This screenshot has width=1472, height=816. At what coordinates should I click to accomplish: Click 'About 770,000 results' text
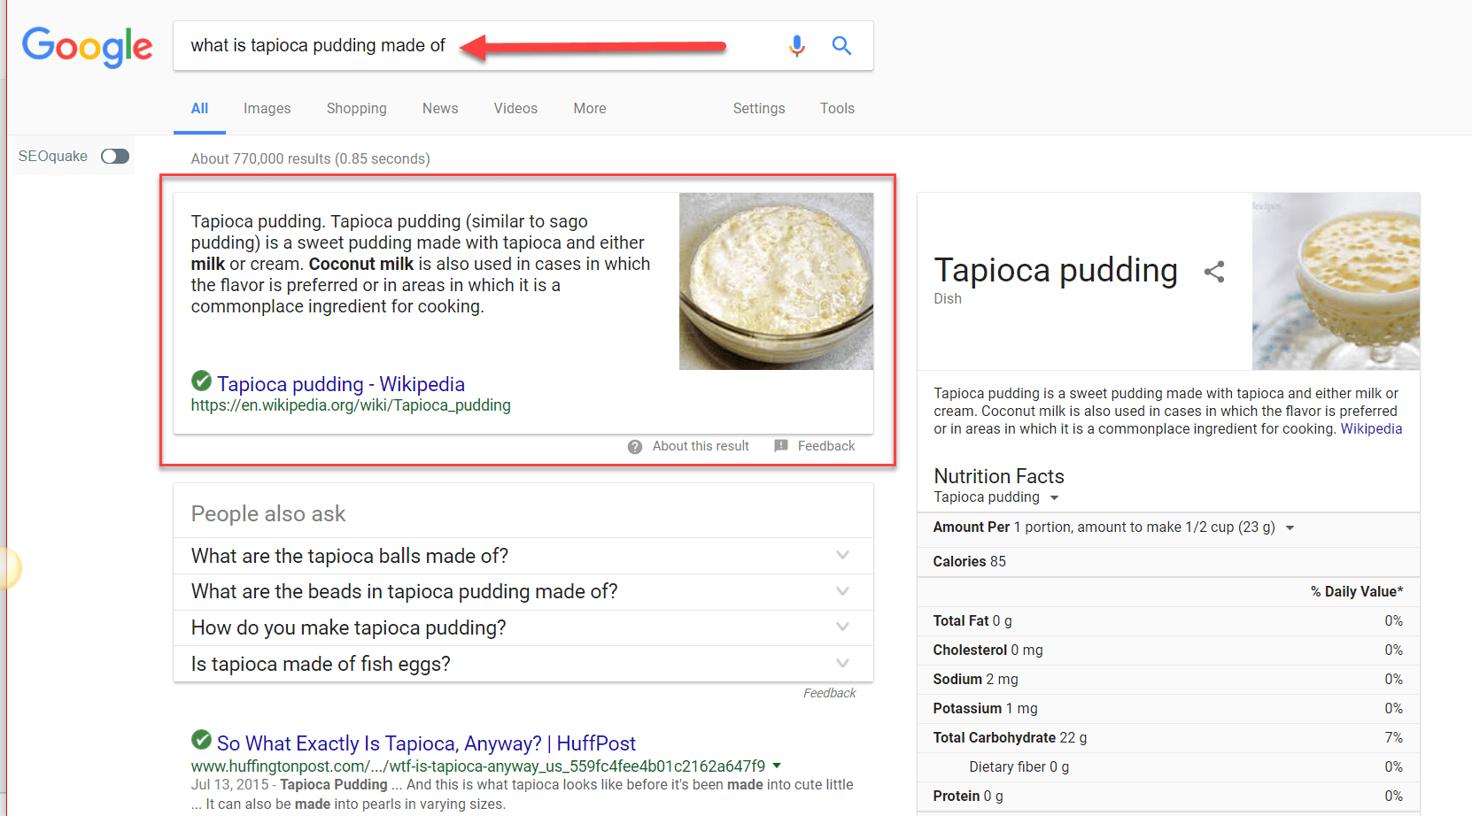coord(310,158)
